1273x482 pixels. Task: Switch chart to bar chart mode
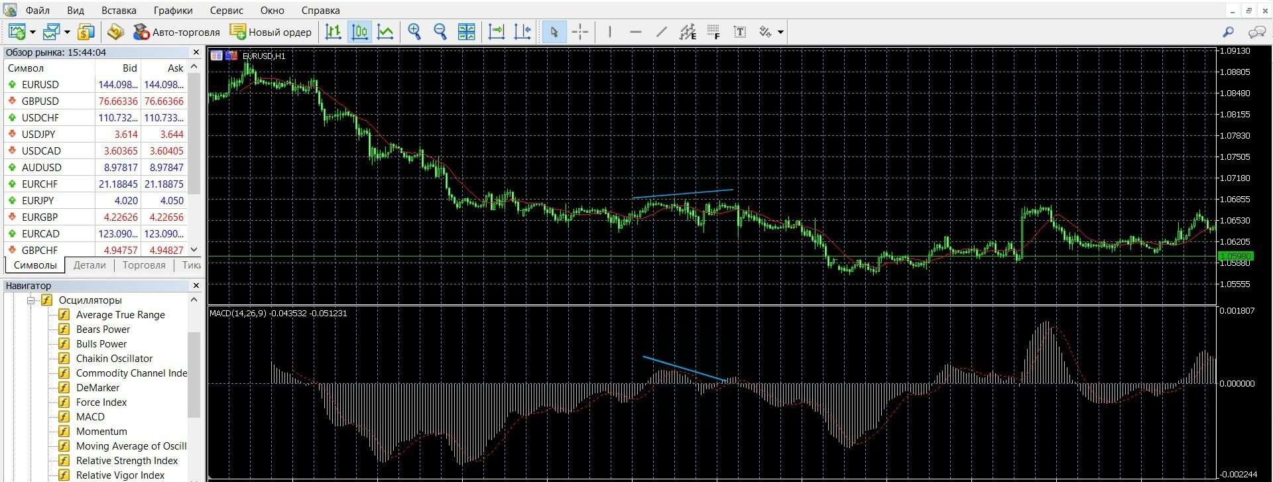point(333,32)
